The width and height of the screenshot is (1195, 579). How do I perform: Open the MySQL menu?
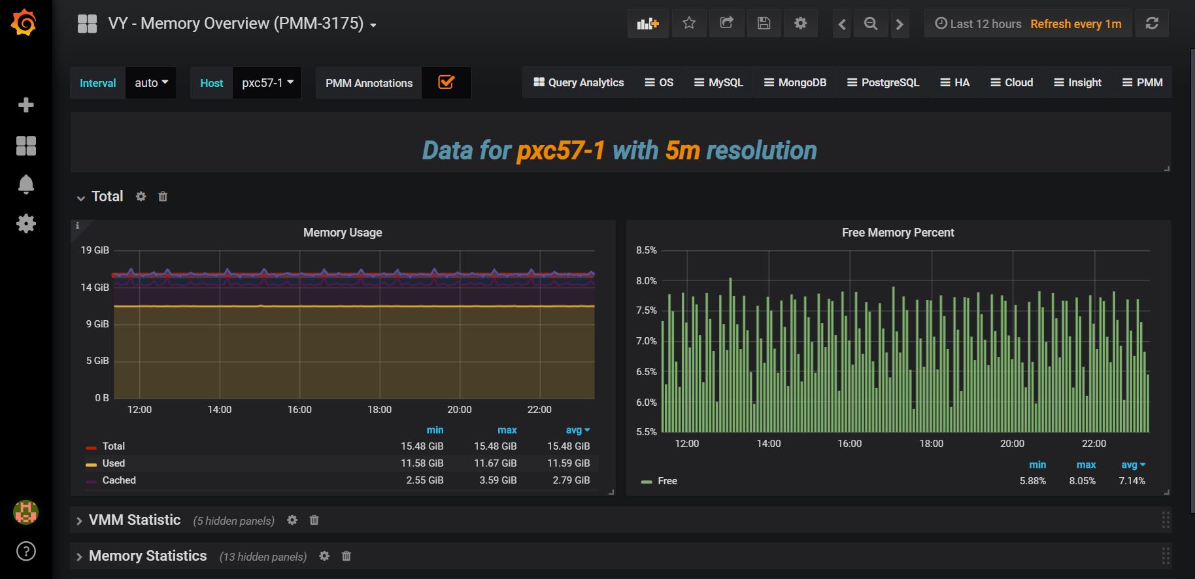click(718, 82)
